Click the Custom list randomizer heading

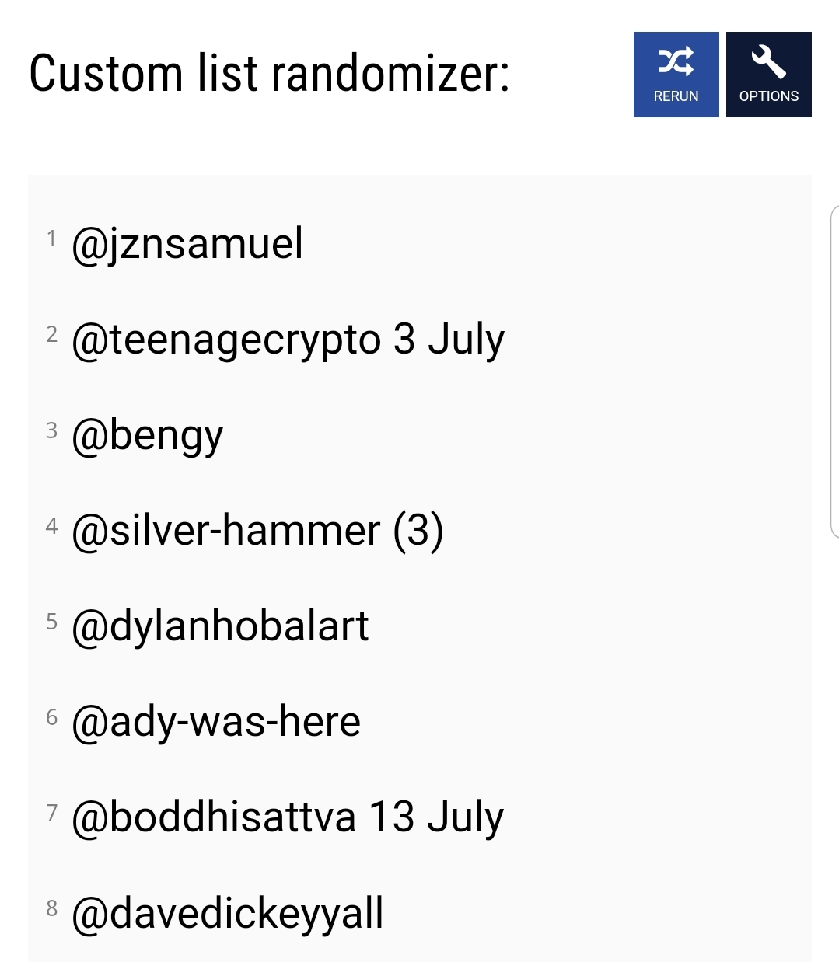pyautogui.click(x=269, y=74)
